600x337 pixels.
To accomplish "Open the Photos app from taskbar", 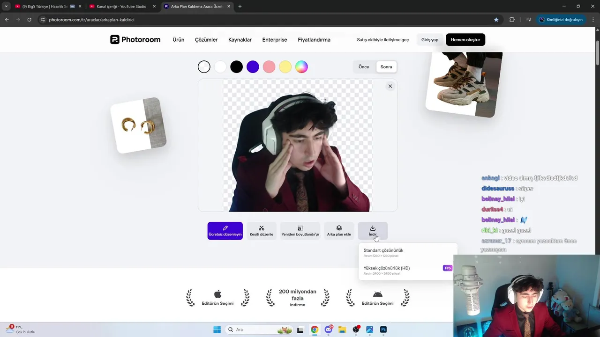I will pos(370,330).
